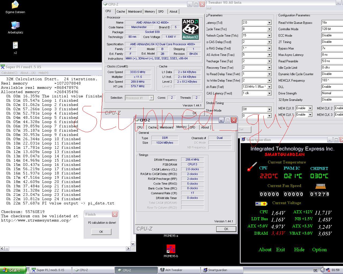Switch to Mainboard tab in top CPU-Z window

click(x=135, y=12)
